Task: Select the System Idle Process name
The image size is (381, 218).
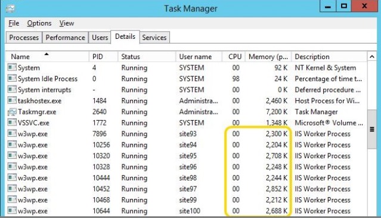Action: [x=48, y=79]
